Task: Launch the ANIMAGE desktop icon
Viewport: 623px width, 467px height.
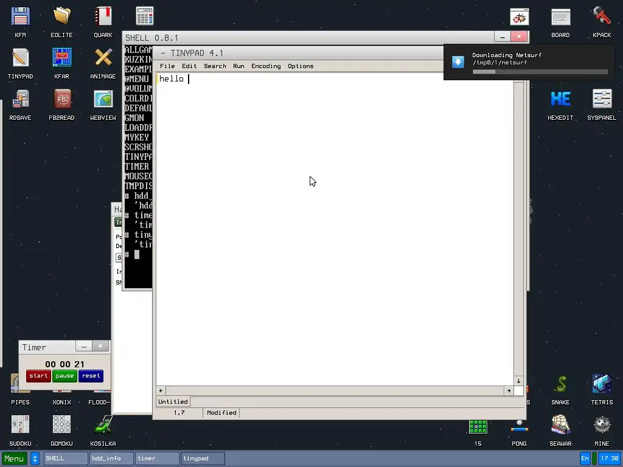Action: click(103, 63)
